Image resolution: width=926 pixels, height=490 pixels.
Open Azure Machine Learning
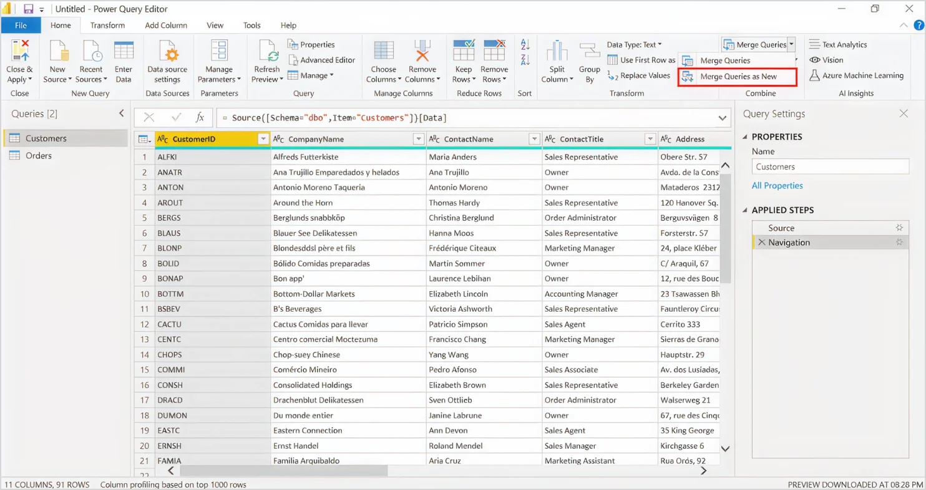pos(856,75)
